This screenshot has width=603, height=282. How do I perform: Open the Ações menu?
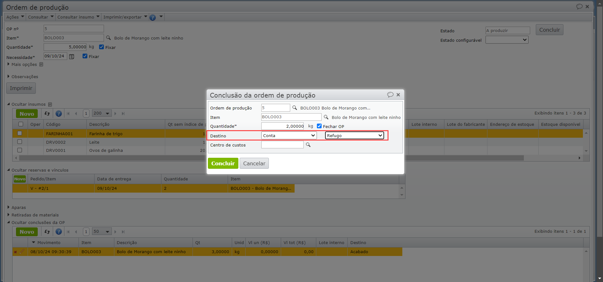click(15, 17)
